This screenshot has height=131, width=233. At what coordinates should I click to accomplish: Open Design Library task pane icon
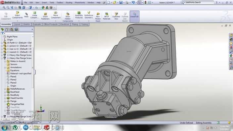pyautogui.click(x=231, y=39)
